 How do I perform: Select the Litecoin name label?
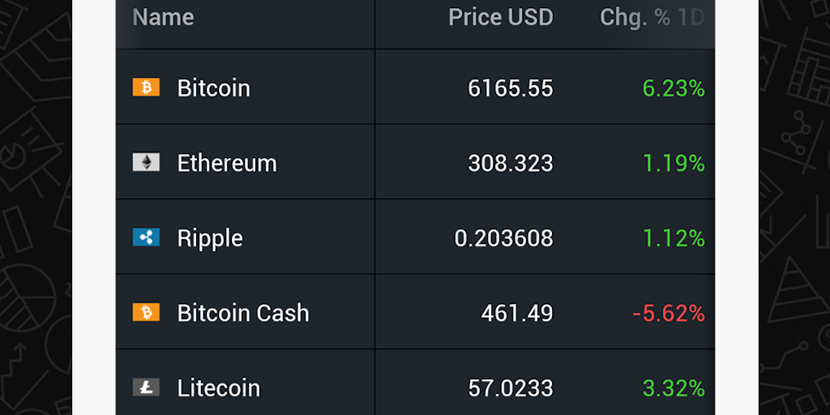point(219,387)
